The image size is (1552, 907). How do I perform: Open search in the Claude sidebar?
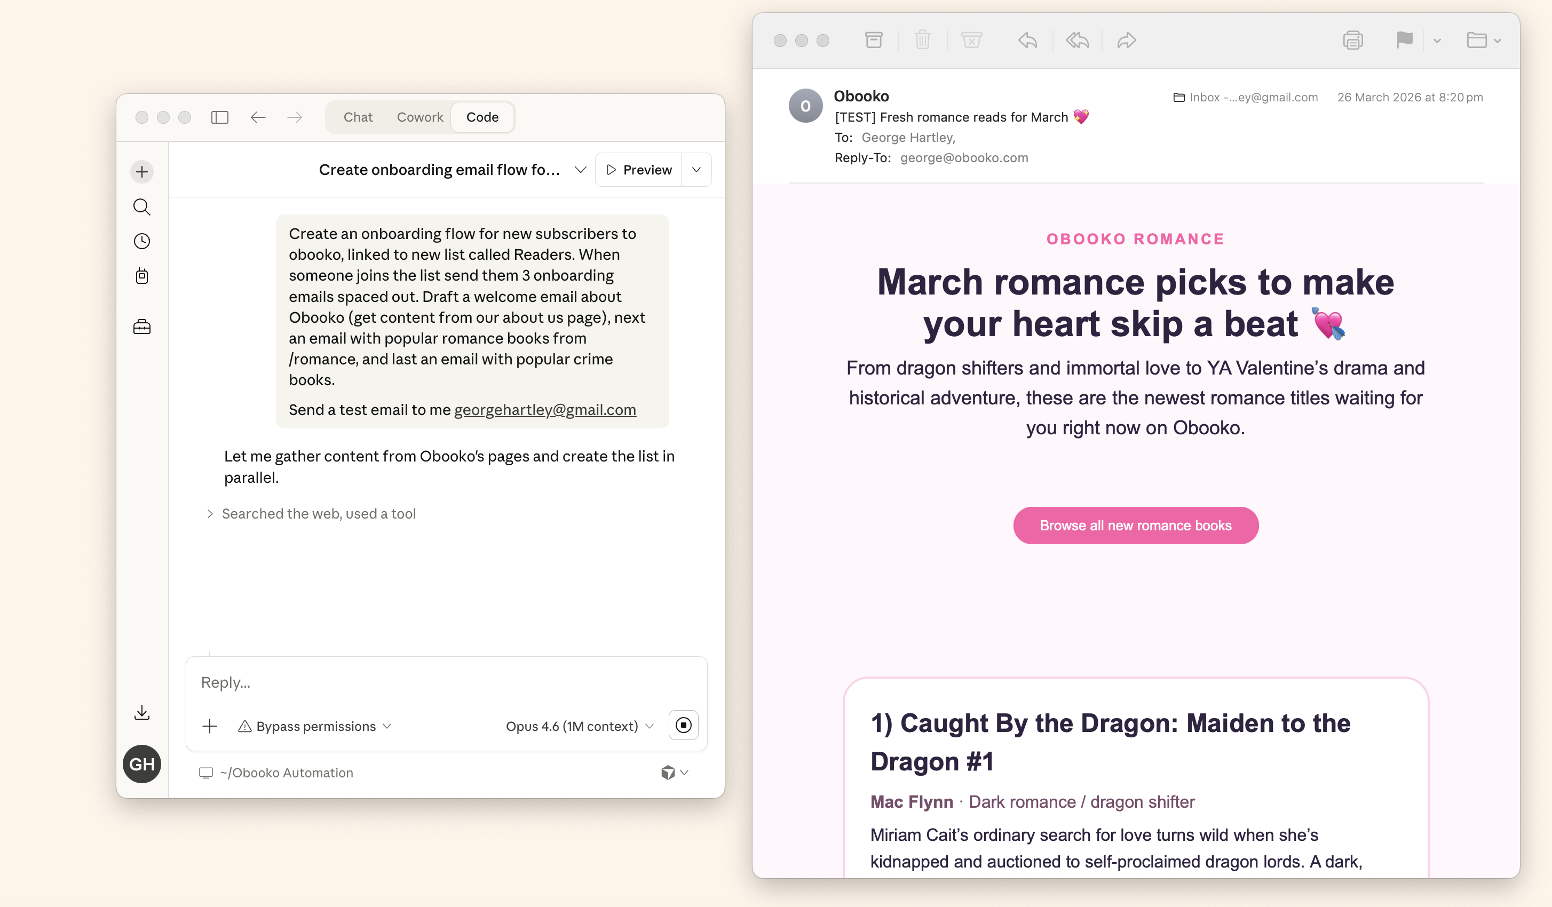coord(141,207)
